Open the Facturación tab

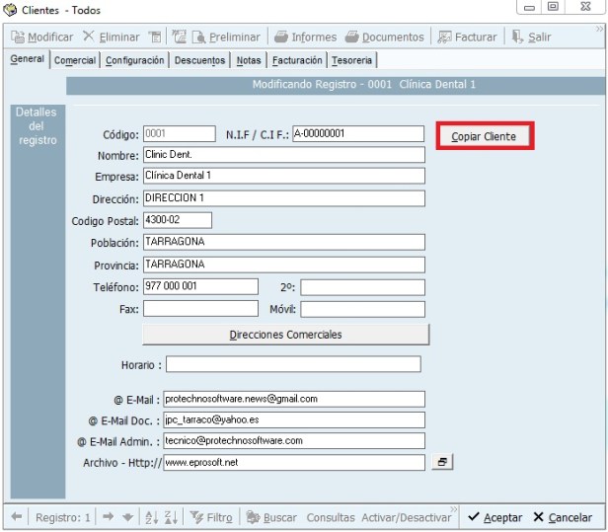pyautogui.click(x=297, y=60)
